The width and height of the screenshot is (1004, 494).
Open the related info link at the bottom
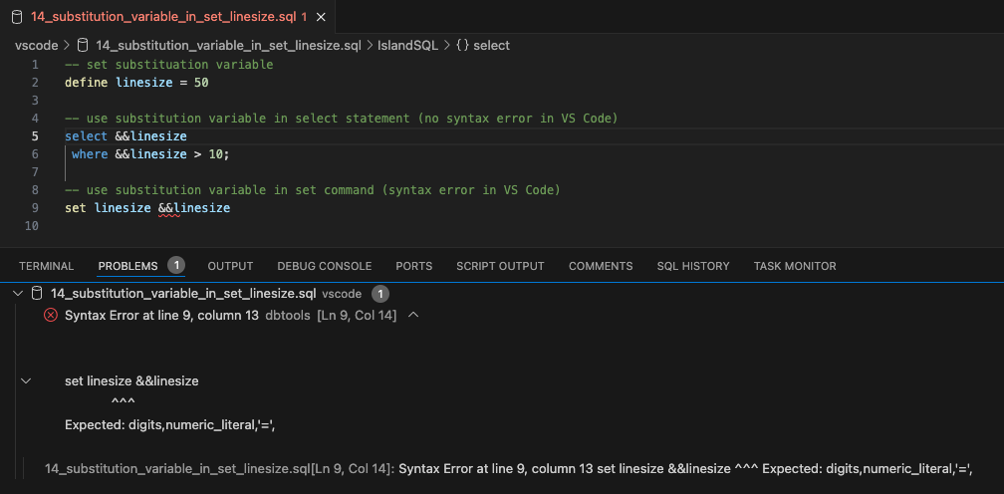tap(219, 468)
